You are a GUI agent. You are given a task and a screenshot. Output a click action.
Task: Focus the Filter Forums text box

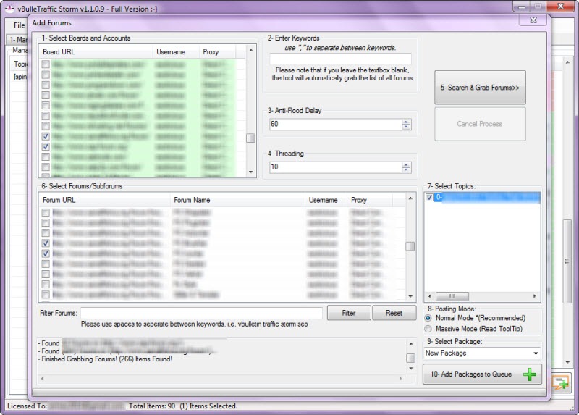[200, 313]
